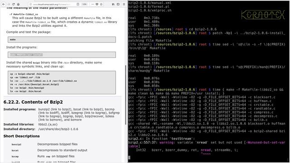The height and width of the screenshot is (163, 290).
Task: Click the 'make' command code box
Action: pos(62,39)
